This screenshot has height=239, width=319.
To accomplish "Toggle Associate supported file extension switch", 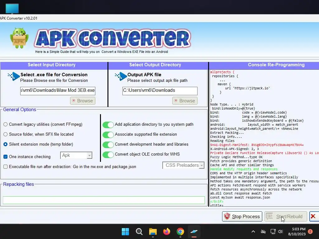I will pyautogui.click(x=108, y=135).
